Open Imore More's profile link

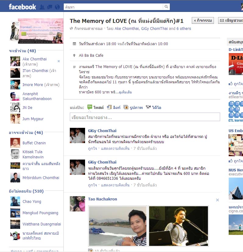point(33,85)
